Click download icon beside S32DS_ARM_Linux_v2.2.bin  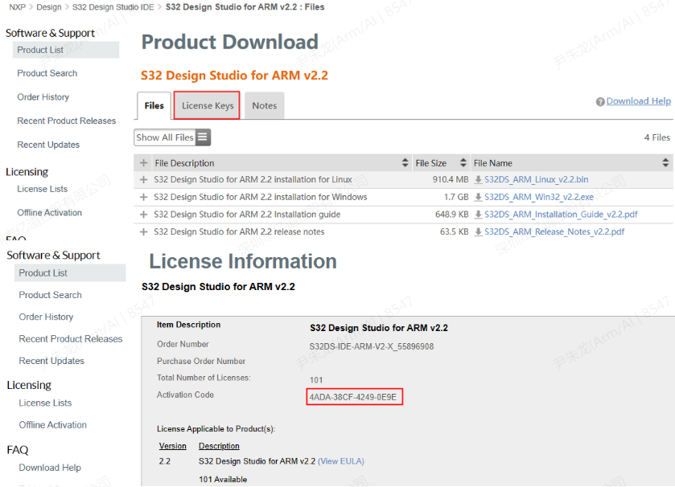click(x=478, y=180)
